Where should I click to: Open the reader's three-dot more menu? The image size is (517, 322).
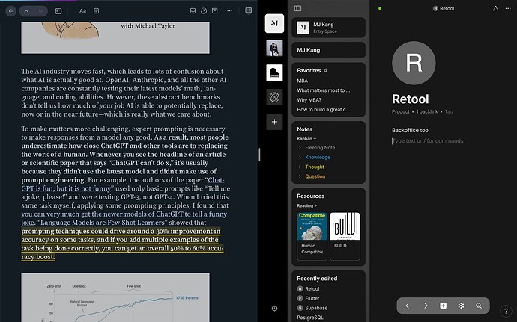(230, 11)
